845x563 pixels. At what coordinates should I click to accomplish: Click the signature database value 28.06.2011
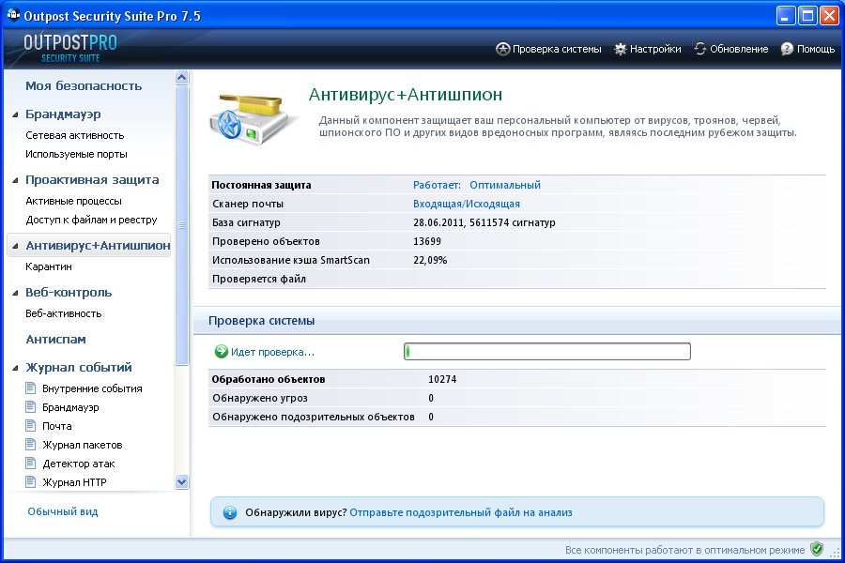(x=484, y=222)
